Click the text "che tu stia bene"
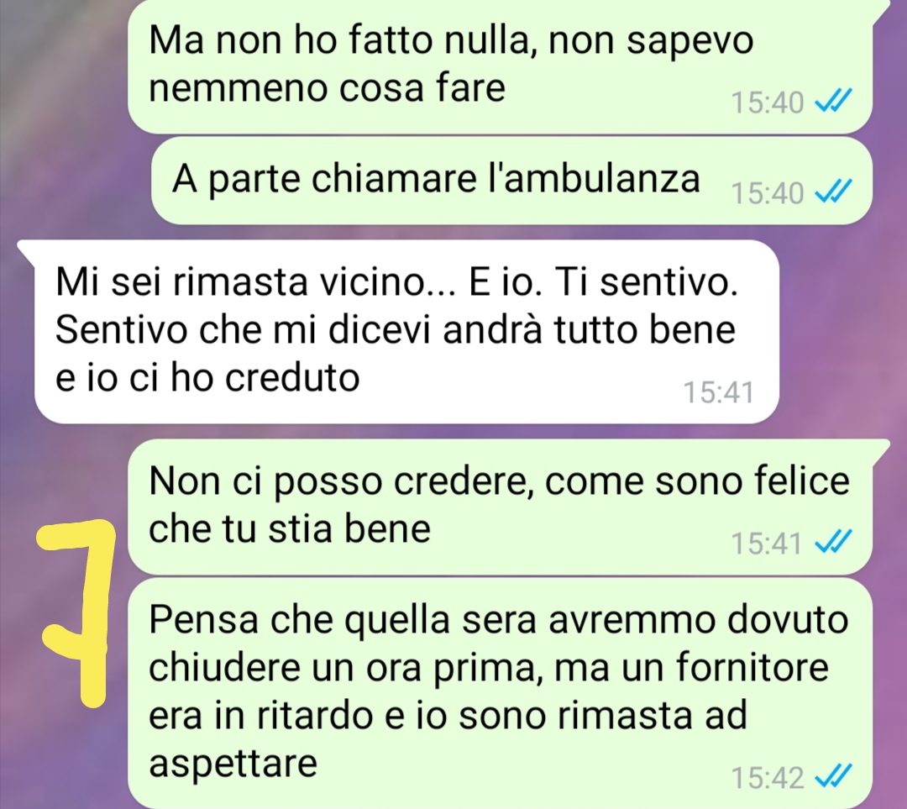 (290, 529)
